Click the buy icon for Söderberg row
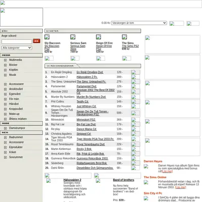This screenshot has height=202, width=202. tap(135, 163)
